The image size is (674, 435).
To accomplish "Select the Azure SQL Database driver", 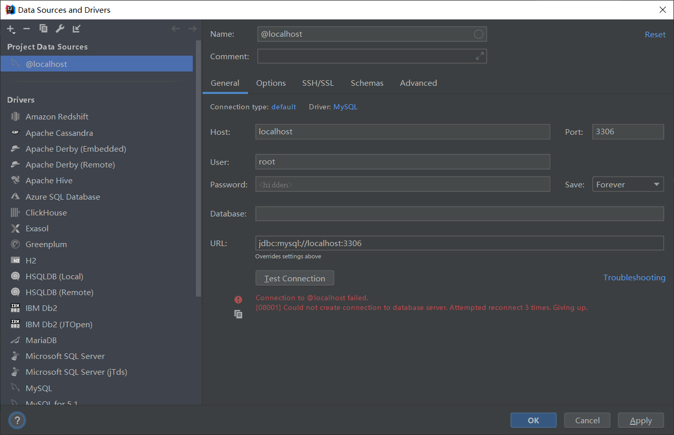I will point(97,197).
